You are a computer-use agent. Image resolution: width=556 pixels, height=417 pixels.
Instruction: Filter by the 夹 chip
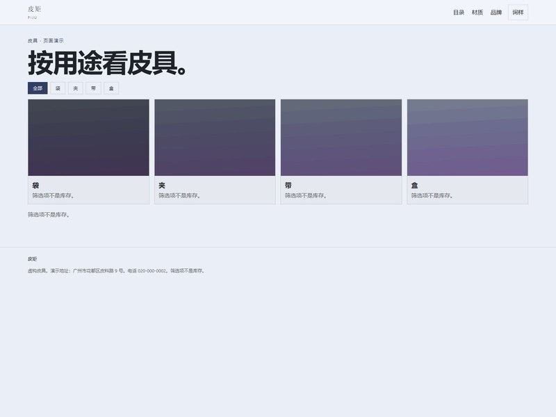76,88
